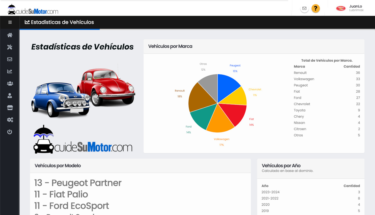
Task: Open settings gears icon in sidebar
Action: [x=10, y=120]
